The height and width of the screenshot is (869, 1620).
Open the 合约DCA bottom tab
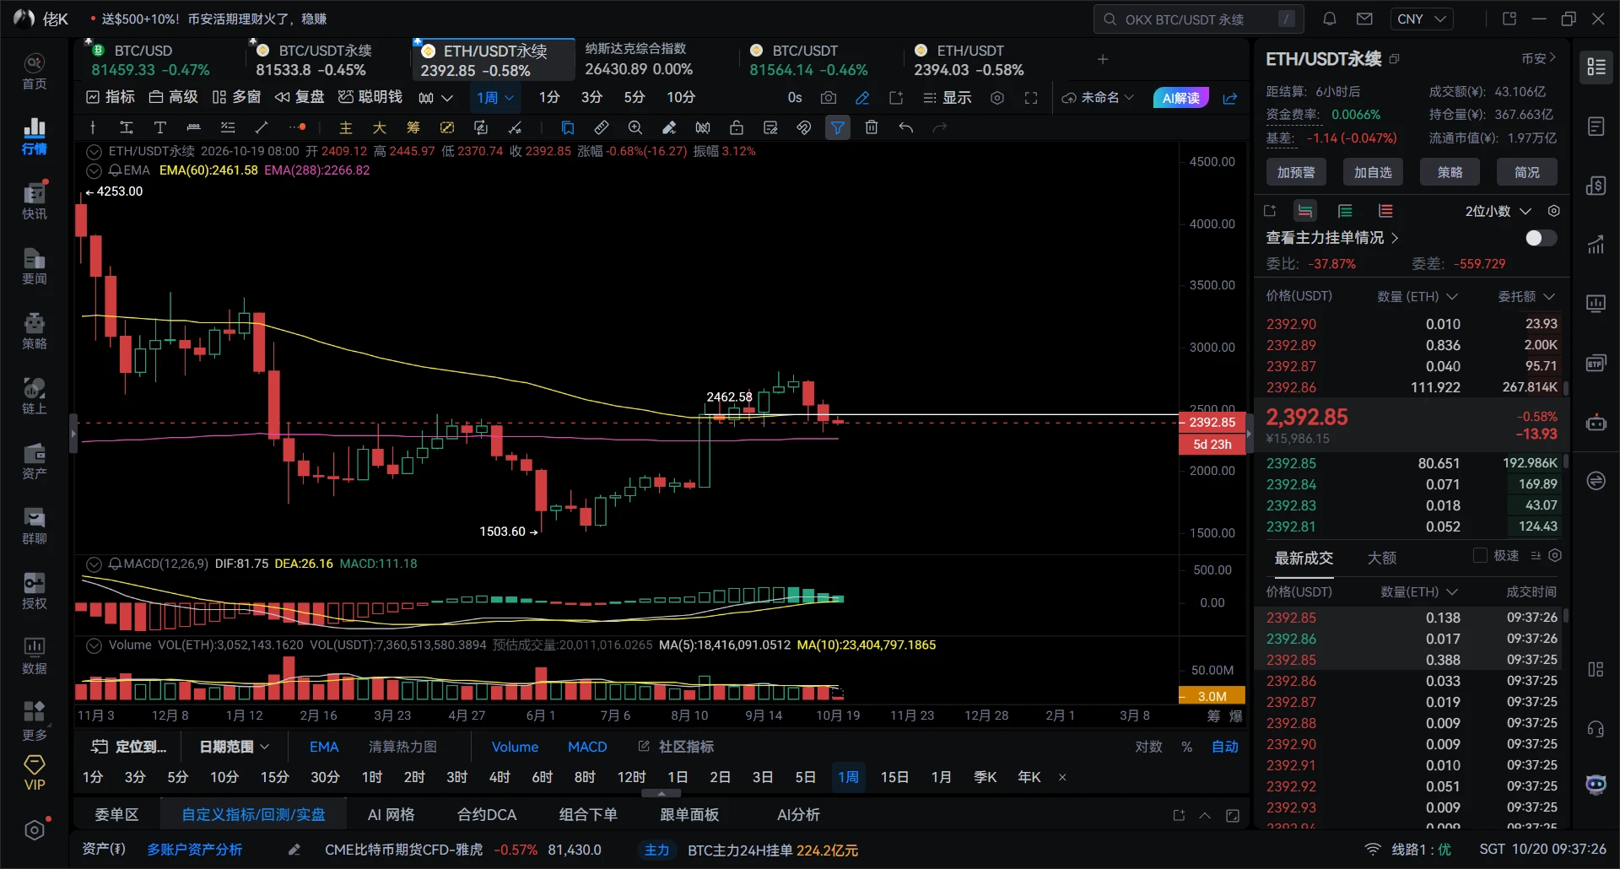[x=486, y=815]
